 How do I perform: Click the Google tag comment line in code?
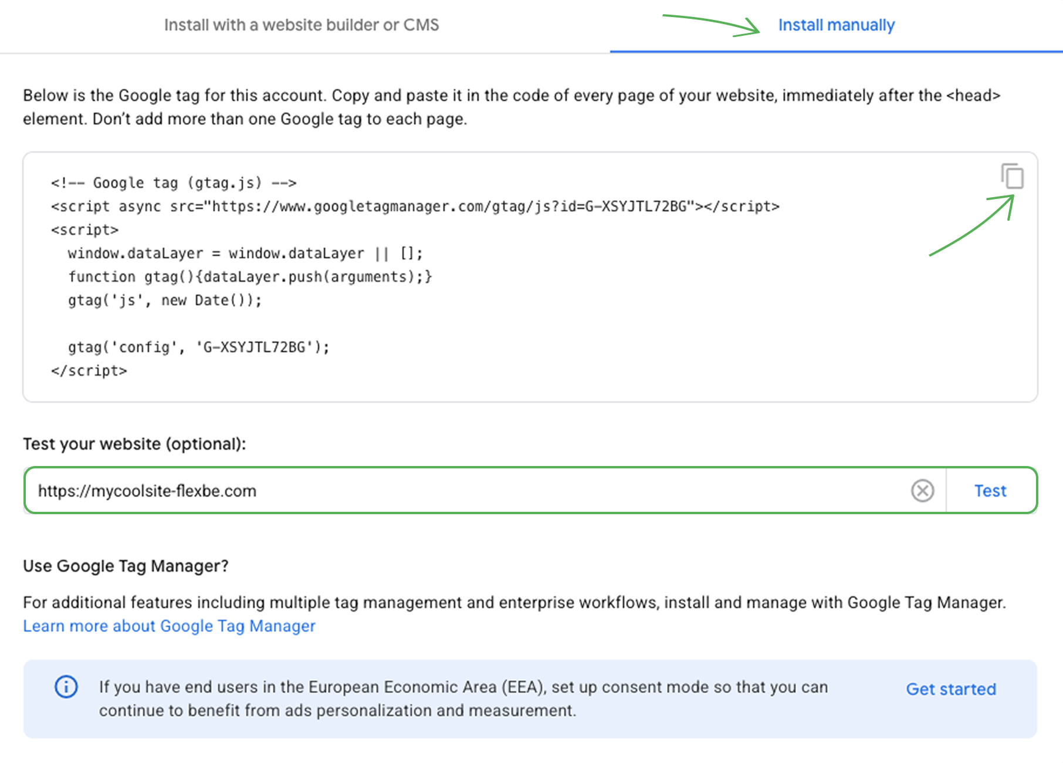174,183
